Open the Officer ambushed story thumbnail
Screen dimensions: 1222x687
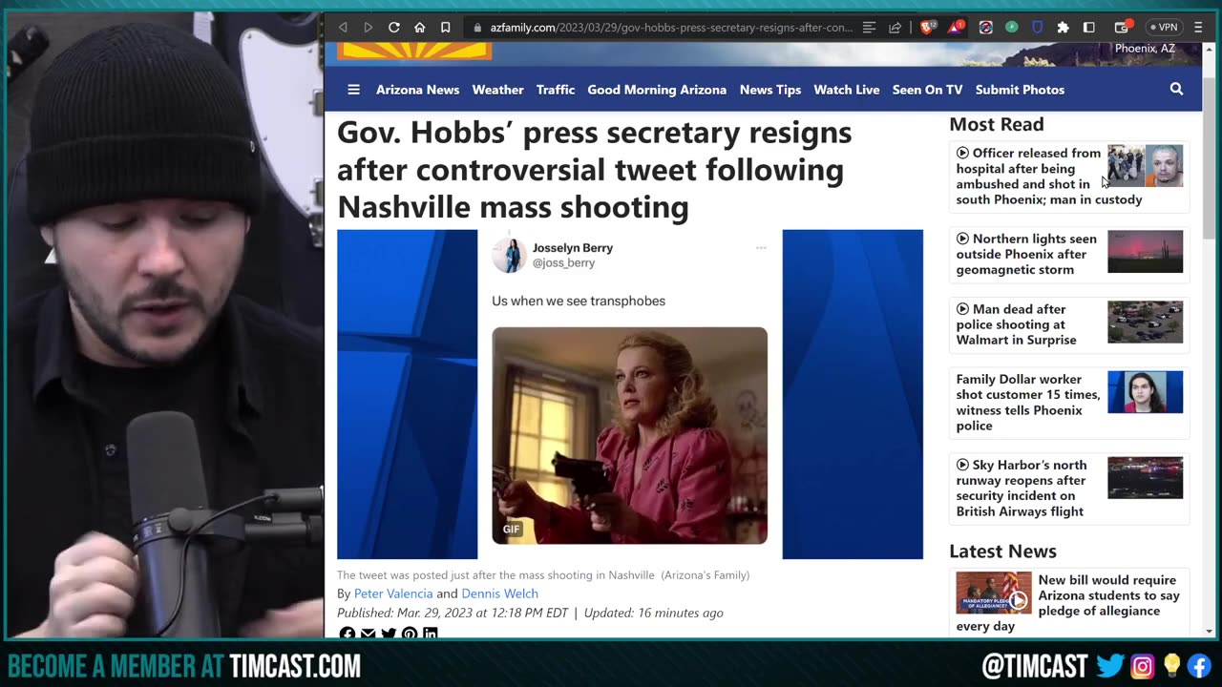[1145, 166]
